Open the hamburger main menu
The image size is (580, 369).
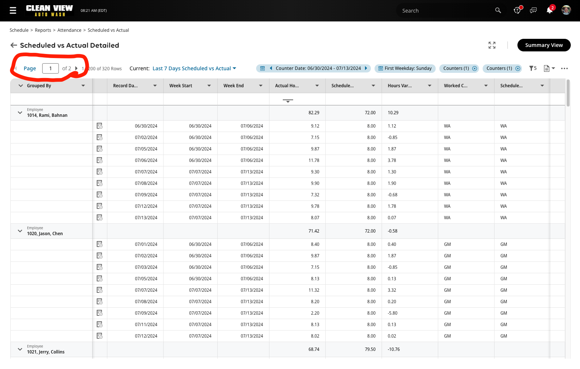[13, 11]
